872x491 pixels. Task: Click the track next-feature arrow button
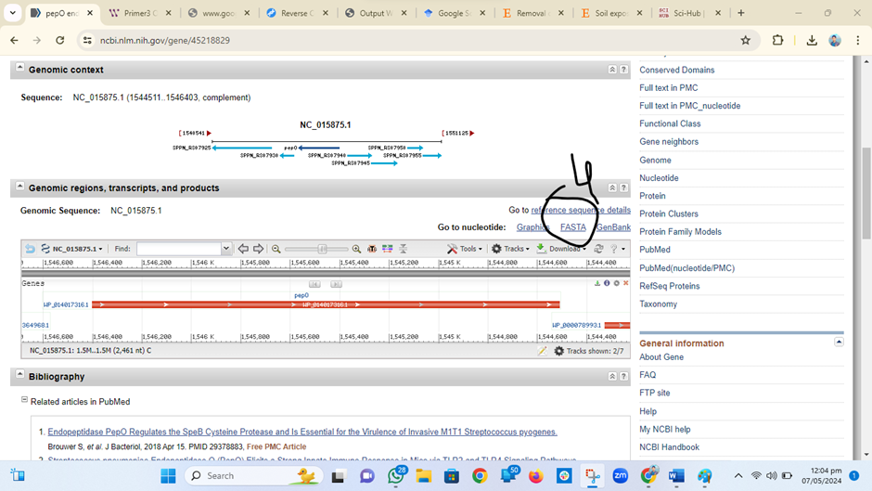(336, 284)
